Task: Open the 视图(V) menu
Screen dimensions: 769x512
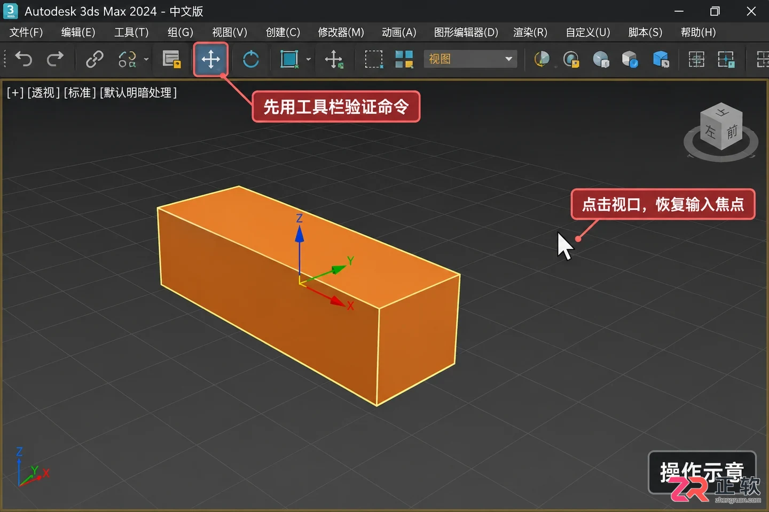Action: coord(230,33)
